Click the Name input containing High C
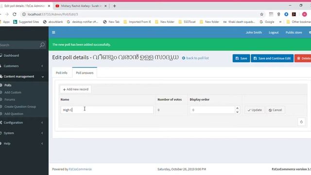 point(107,110)
